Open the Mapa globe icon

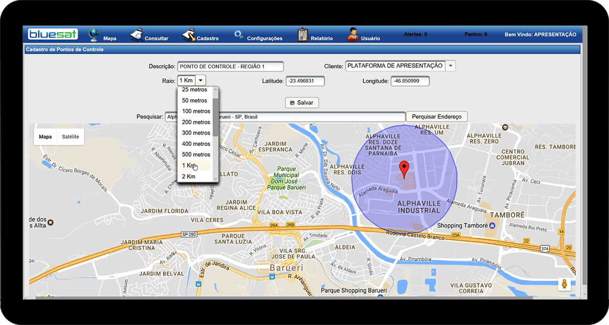[94, 34]
